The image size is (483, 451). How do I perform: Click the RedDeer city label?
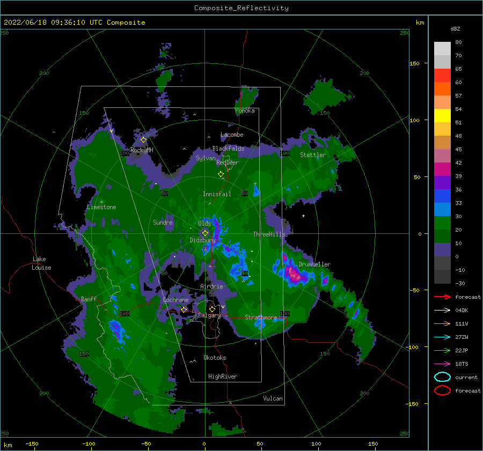(x=228, y=162)
